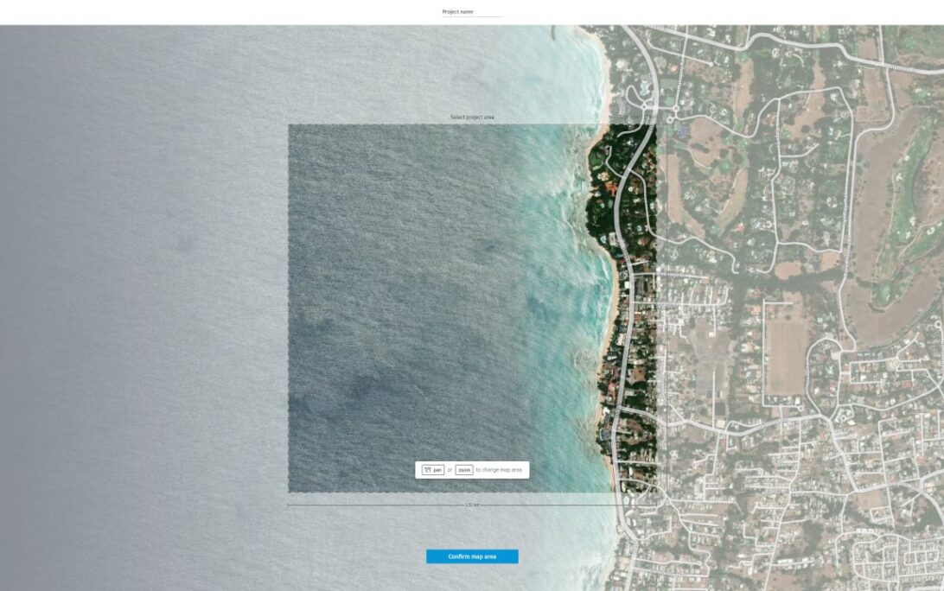Click the zoom key hint box
The height and width of the screenshot is (591, 944).
tap(464, 470)
